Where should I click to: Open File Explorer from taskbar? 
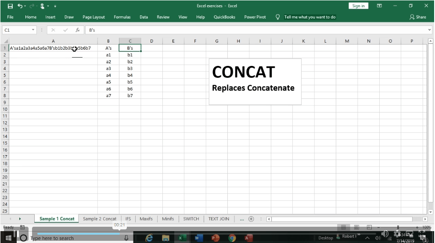coord(165,238)
